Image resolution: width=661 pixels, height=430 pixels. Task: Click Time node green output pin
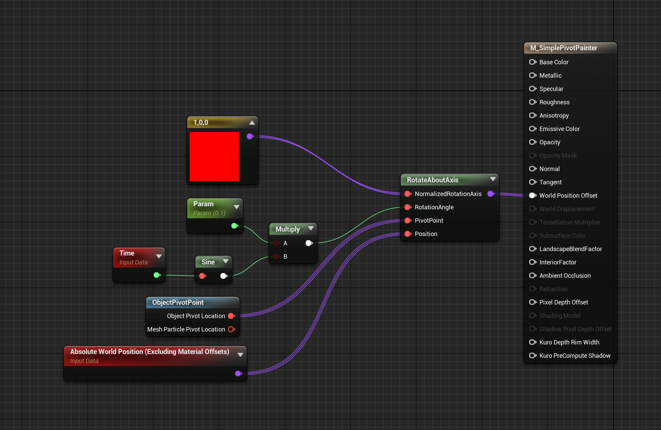point(157,275)
